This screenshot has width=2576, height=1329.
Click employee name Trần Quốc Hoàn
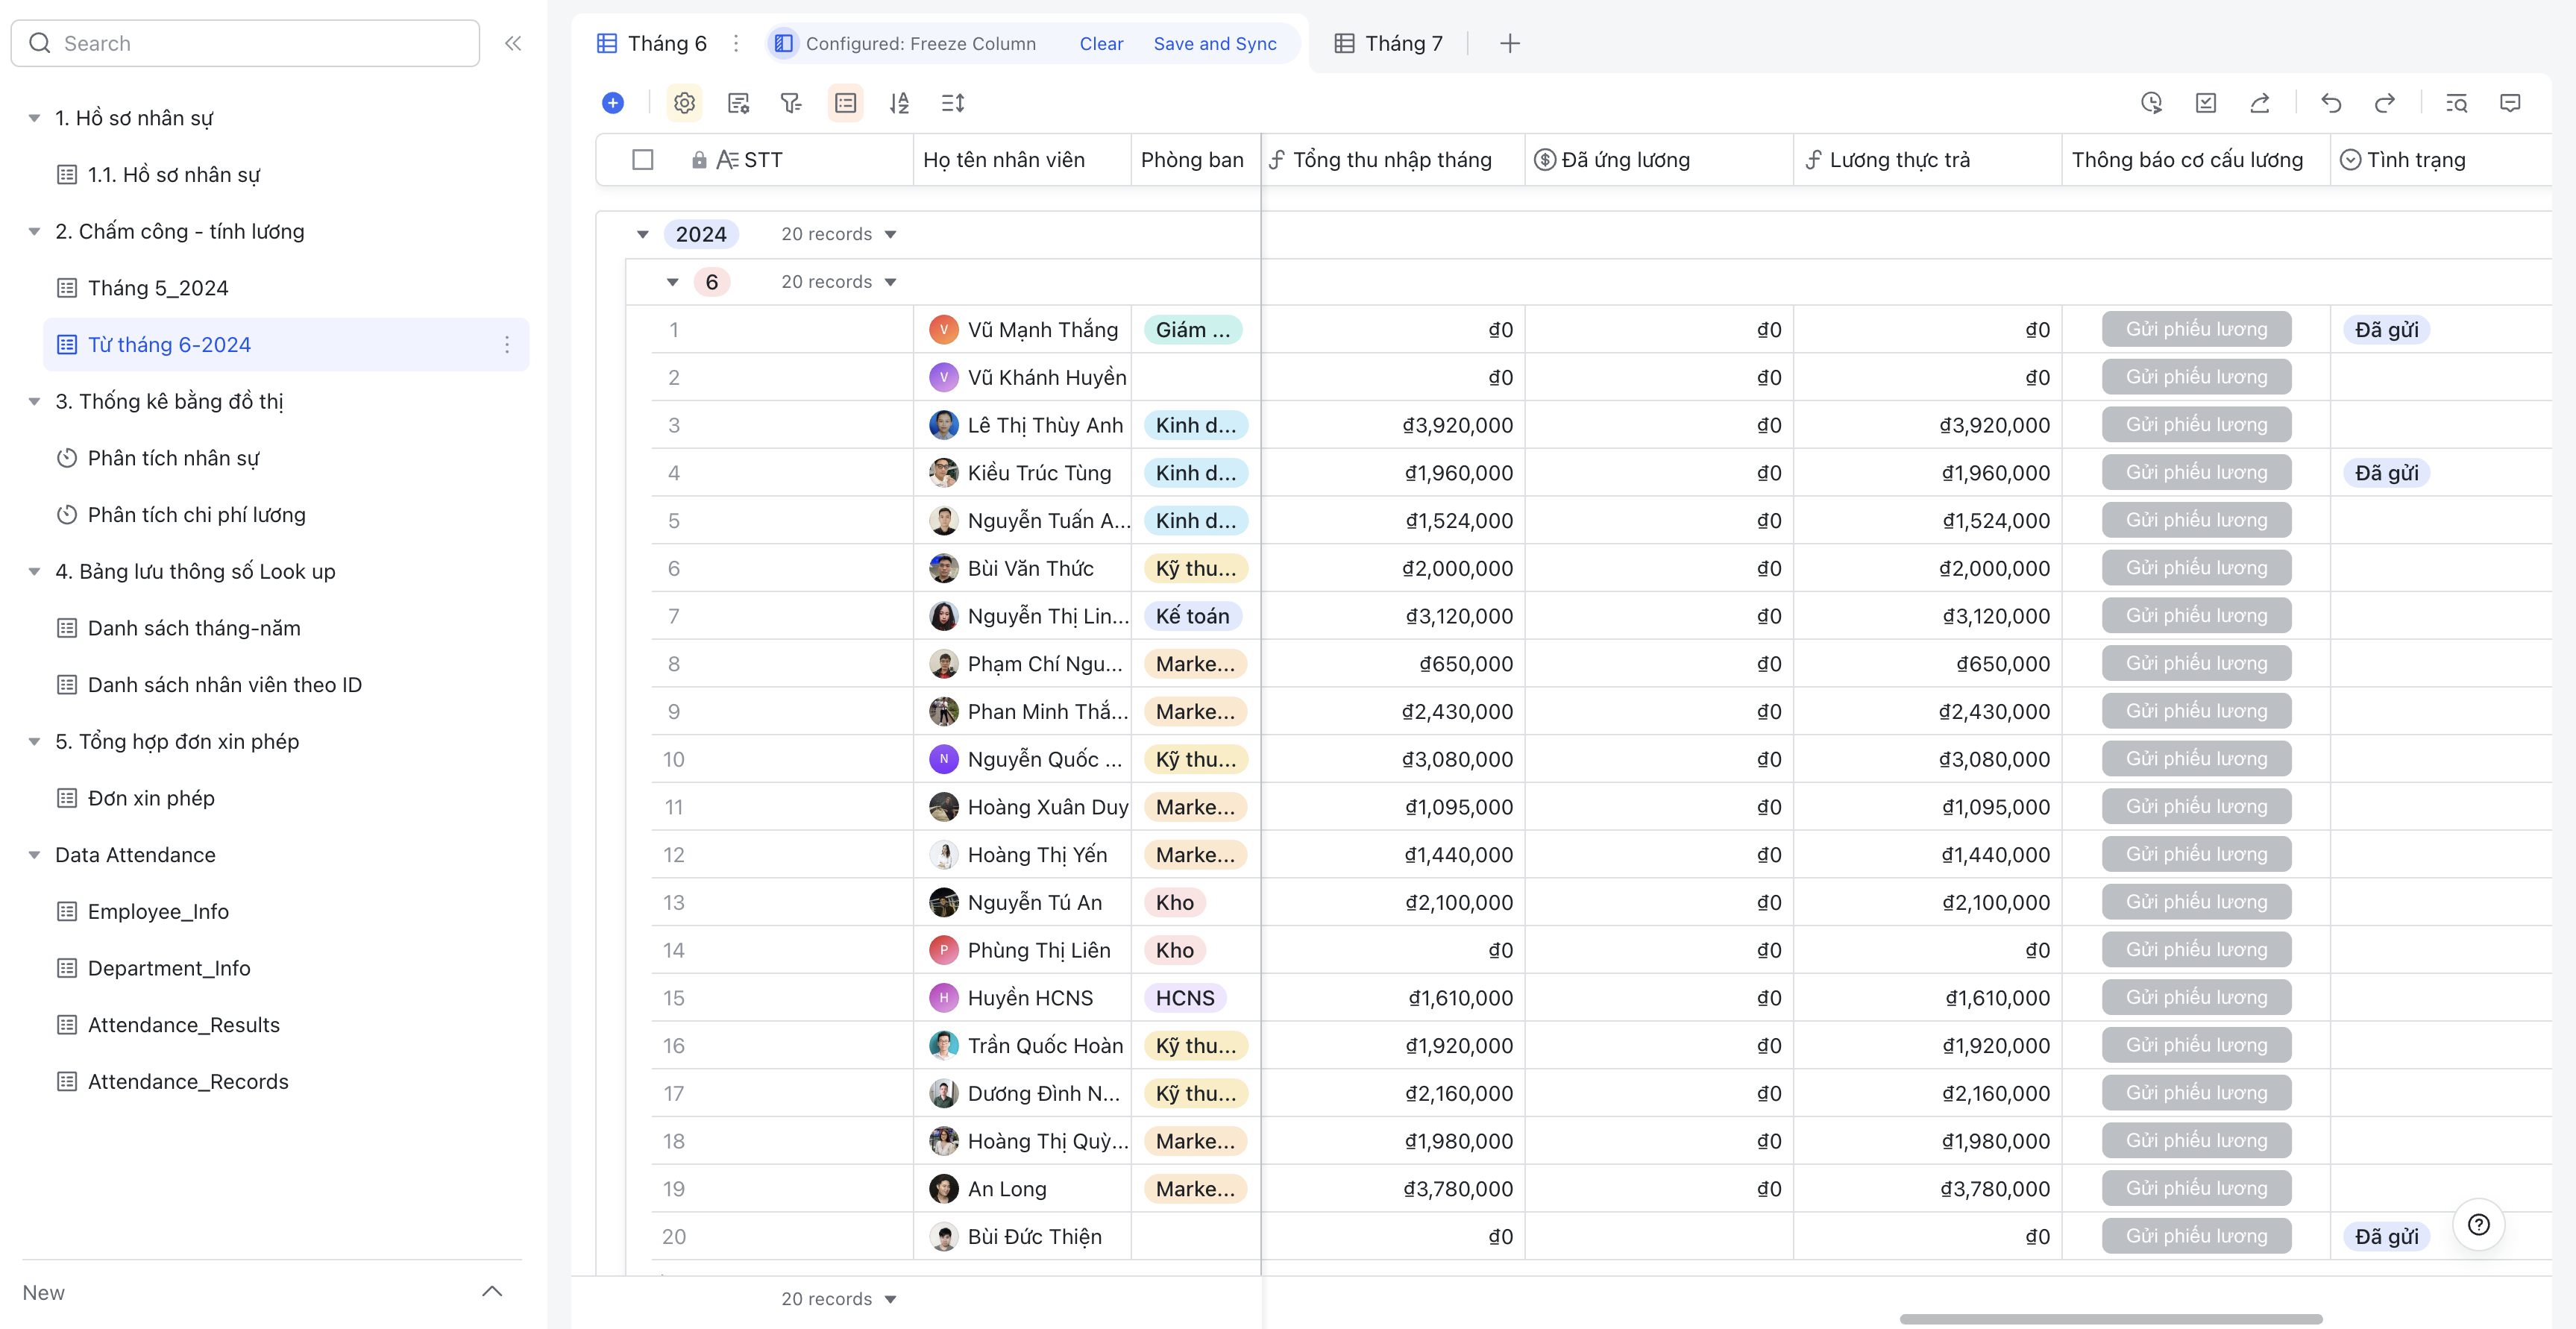click(x=1045, y=1046)
